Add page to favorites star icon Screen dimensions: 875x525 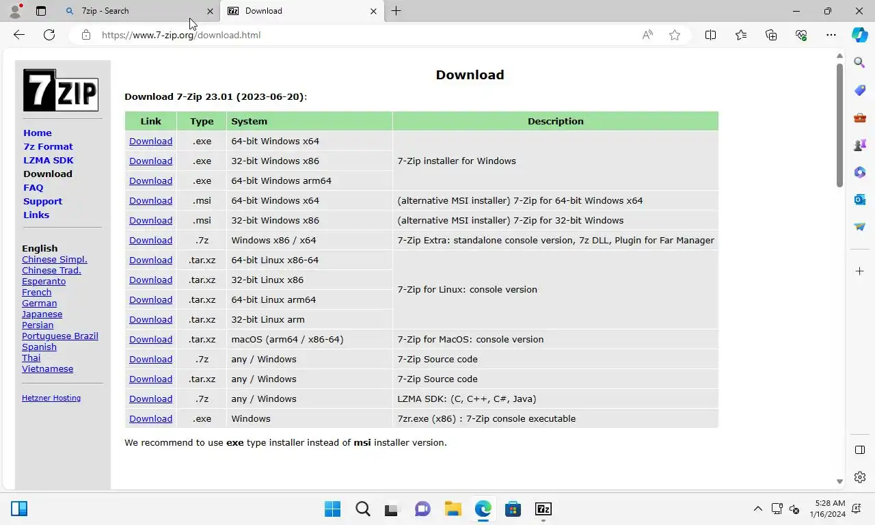[675, 35]
